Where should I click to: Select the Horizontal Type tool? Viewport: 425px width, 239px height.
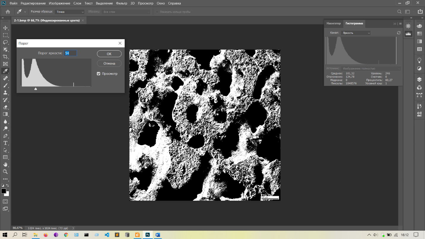click(5, 143)
